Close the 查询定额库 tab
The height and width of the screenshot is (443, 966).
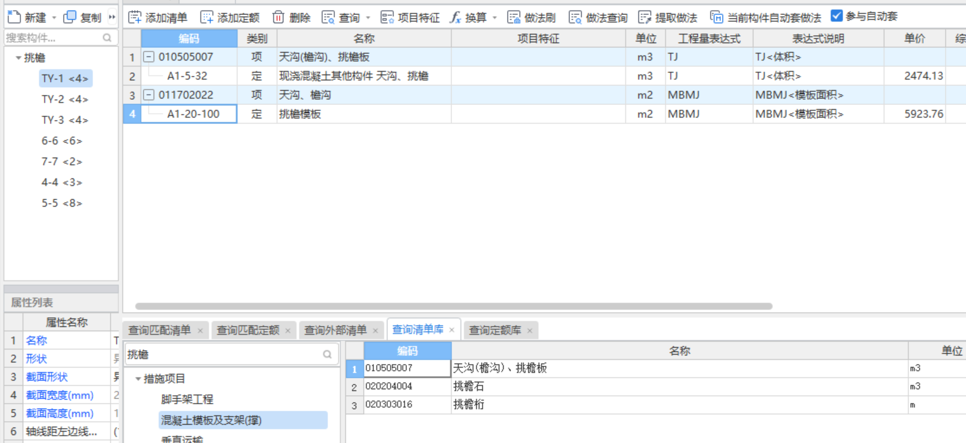pos(530,331)
